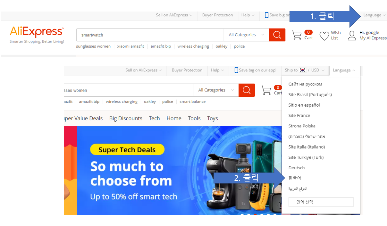The image size is (387, 226).
Task: Open the Tech tab
Action: click(154, 118)
